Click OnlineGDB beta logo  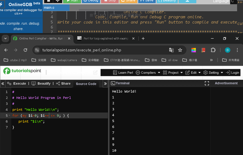click(24, 4)
